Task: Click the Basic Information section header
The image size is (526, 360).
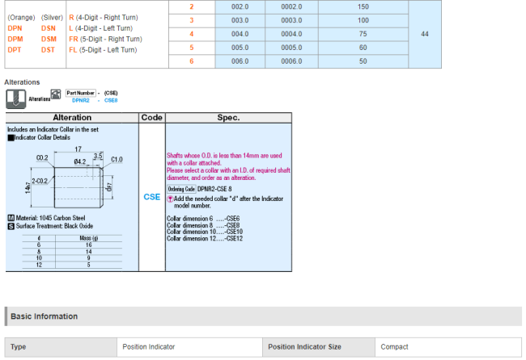Action: click(45, 316)
